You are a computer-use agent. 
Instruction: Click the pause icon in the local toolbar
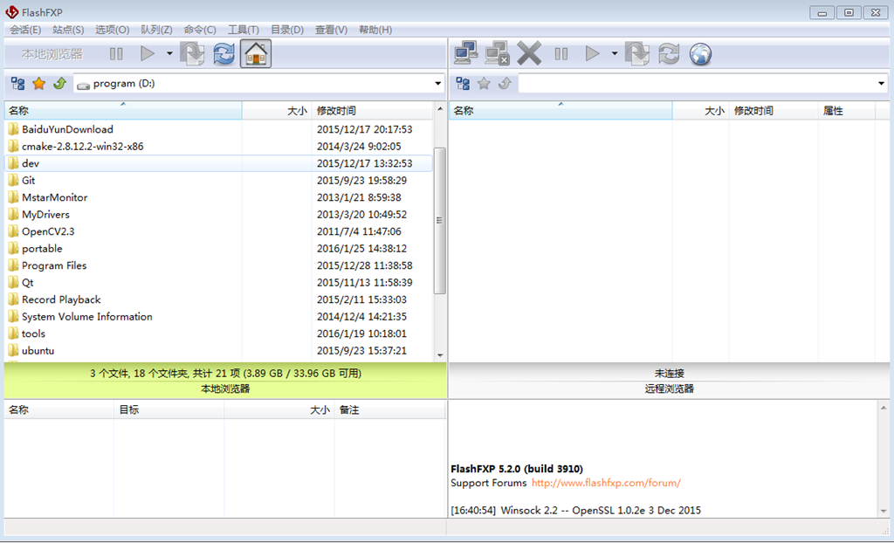(116, 54)
